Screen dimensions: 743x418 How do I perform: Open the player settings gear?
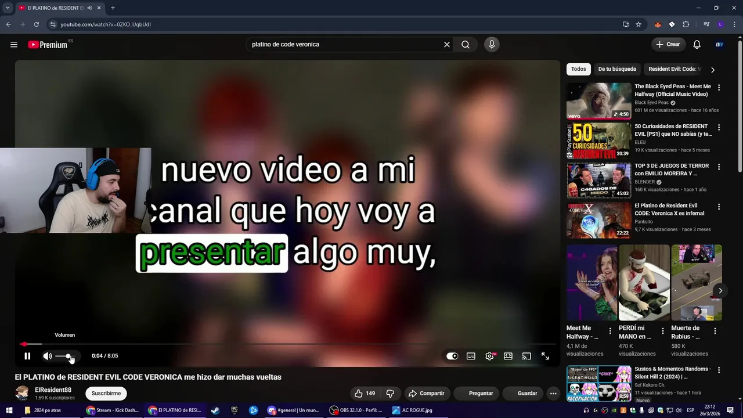490,356
